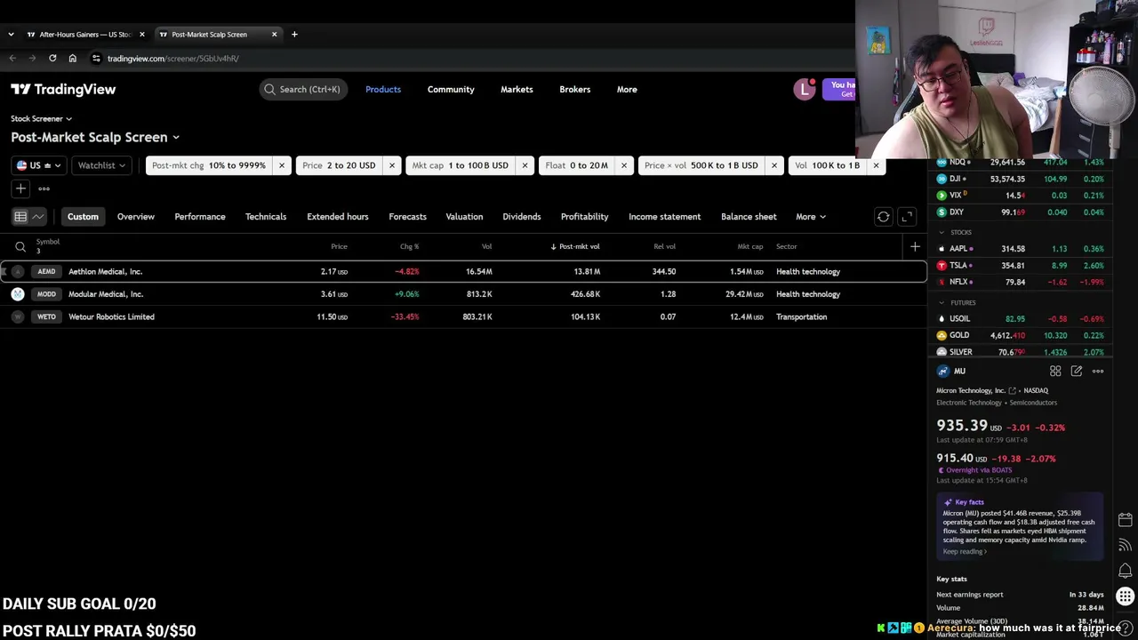The image size is (1138, 640).
Task: Open the calendar sidebar panel
Action: 1126,519
